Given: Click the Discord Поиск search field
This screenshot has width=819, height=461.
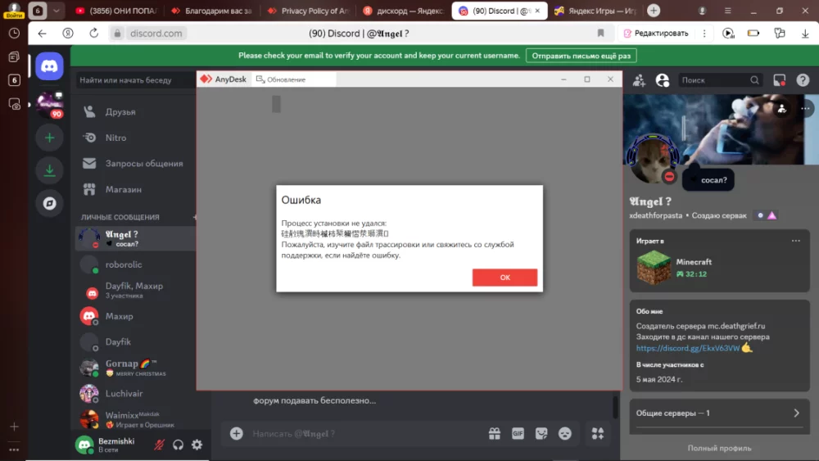Looking at the screenshot, I should (720, 80).
